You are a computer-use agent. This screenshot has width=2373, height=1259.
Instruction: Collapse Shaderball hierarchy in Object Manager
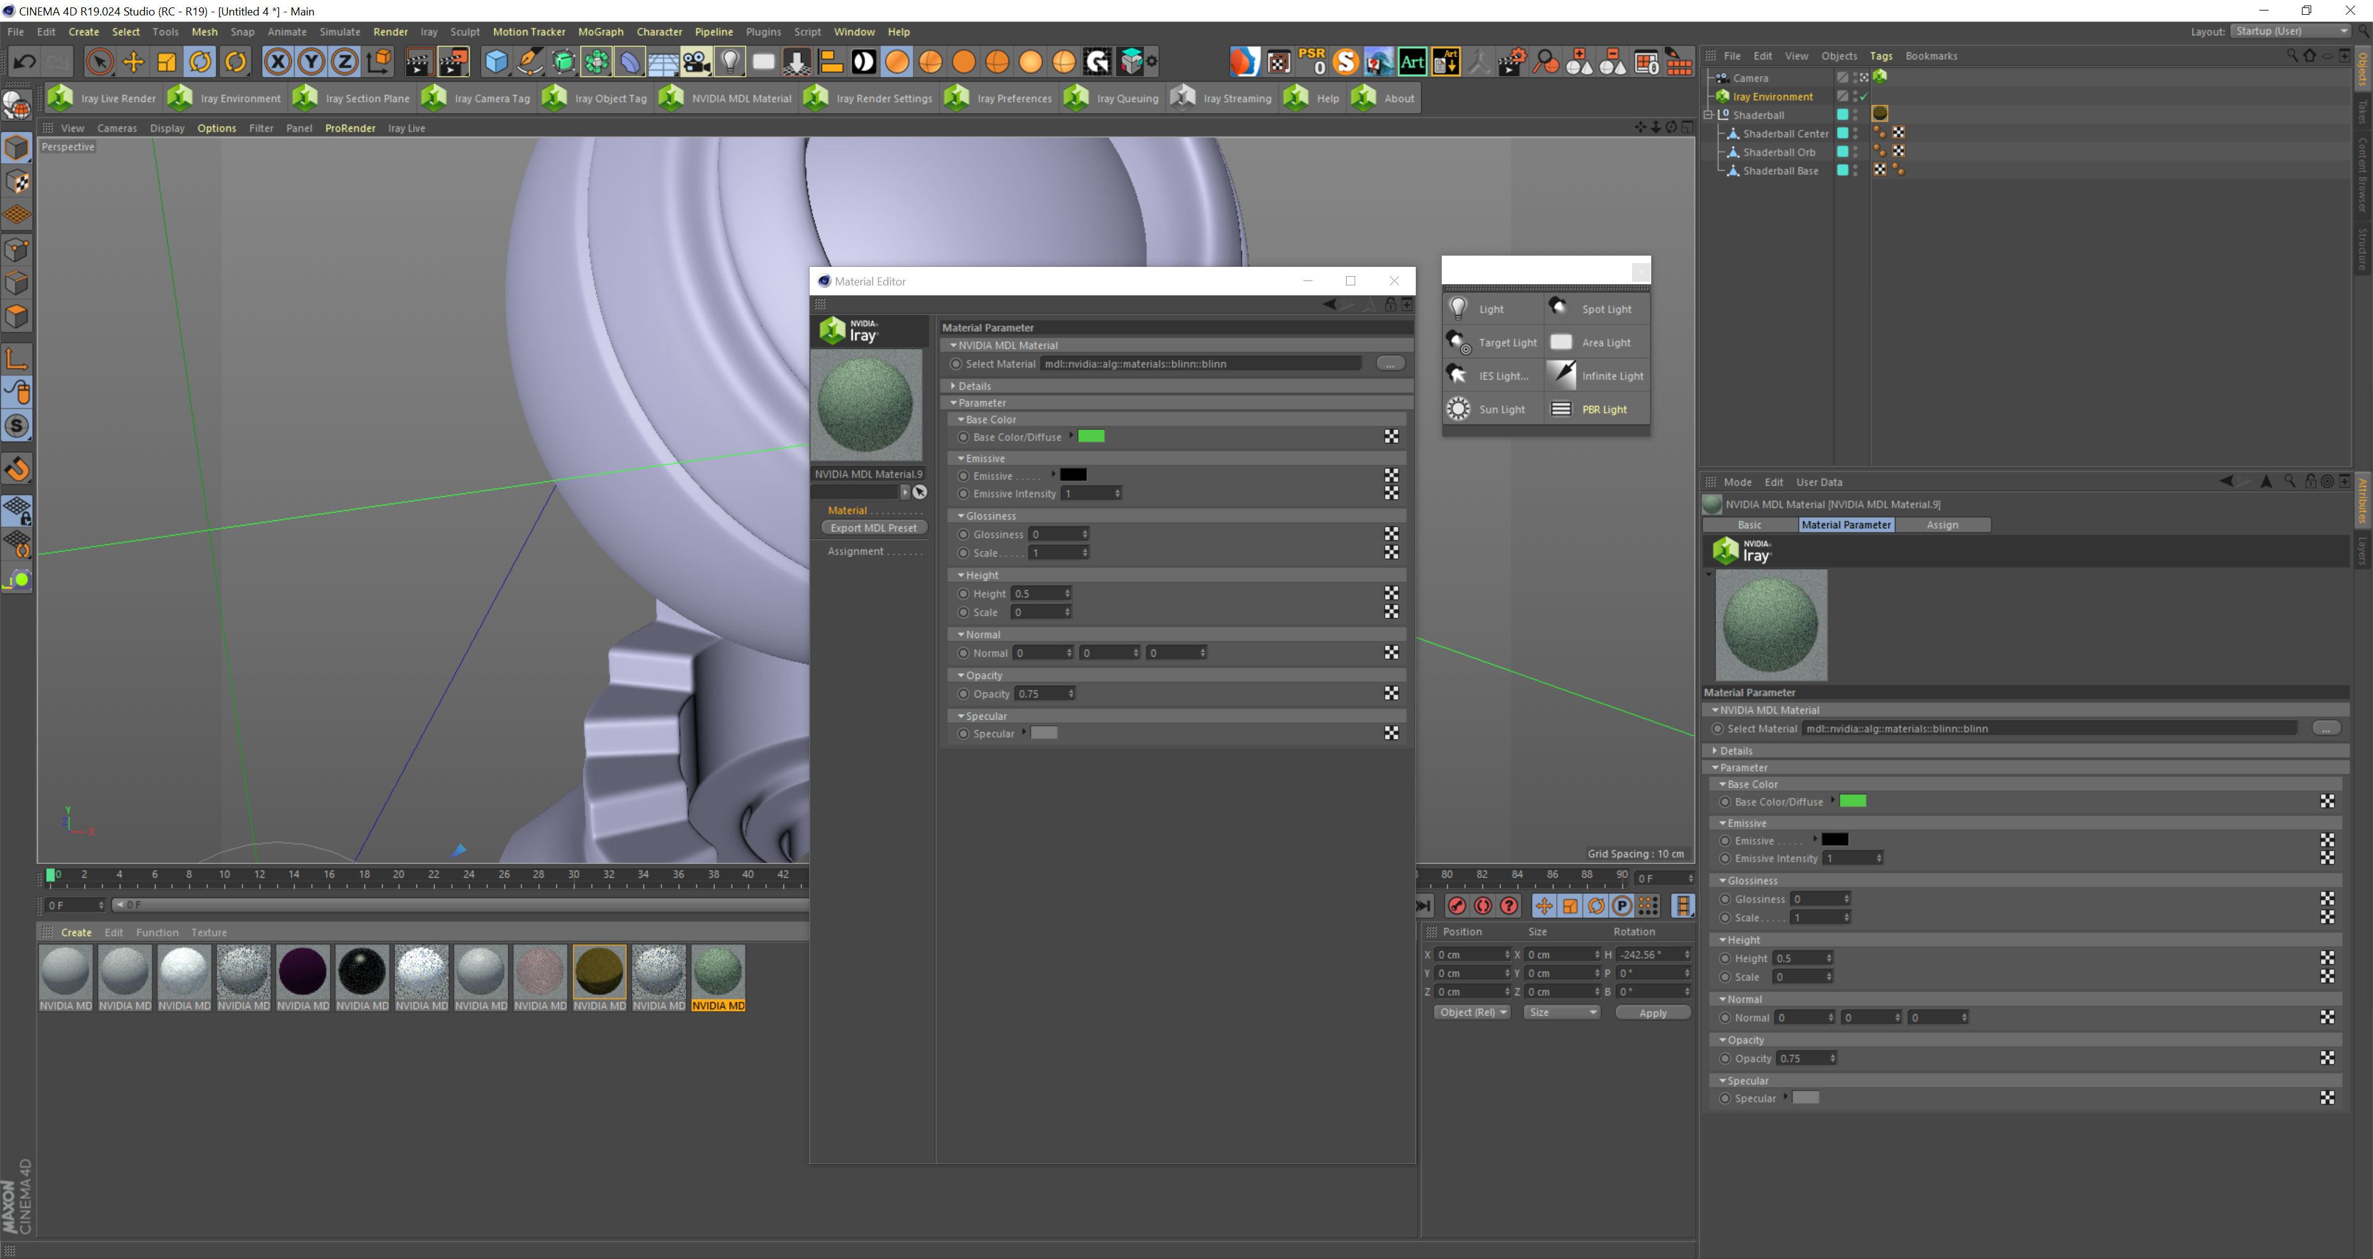1708,115
